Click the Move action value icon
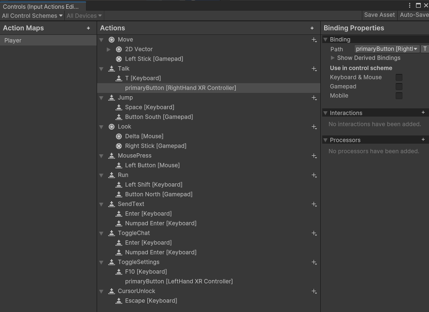The width and height of the screenshot is (429, 312). (111, 40)
